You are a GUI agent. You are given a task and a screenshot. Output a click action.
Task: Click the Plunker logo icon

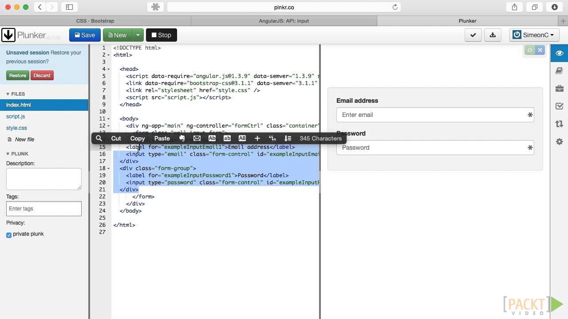point(8,35)
